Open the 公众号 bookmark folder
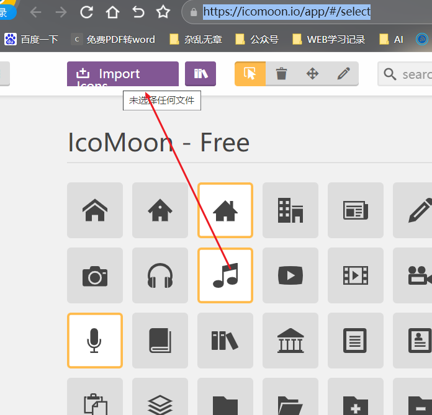The width and height of the screenshot is (432, 415). coord(257,39)
